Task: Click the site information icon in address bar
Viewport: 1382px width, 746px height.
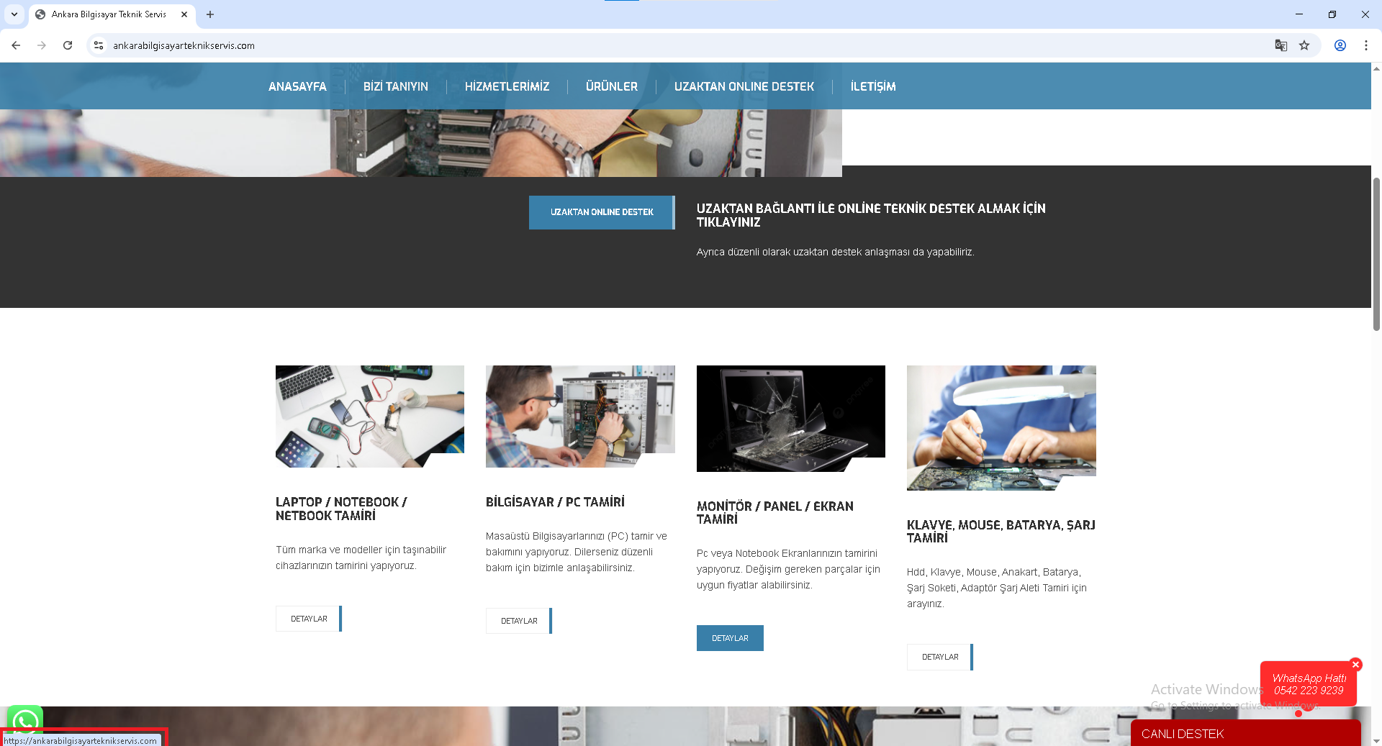Action: coord(99,45)
